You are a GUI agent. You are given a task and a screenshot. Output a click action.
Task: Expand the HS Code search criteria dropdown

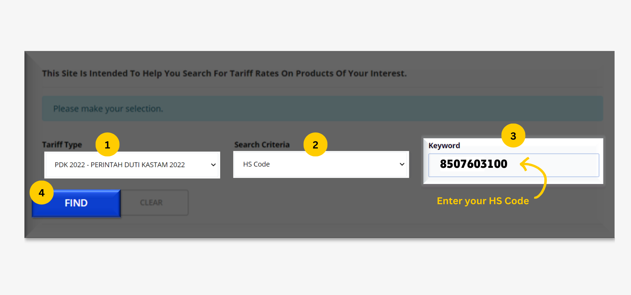tap(320, 164)
